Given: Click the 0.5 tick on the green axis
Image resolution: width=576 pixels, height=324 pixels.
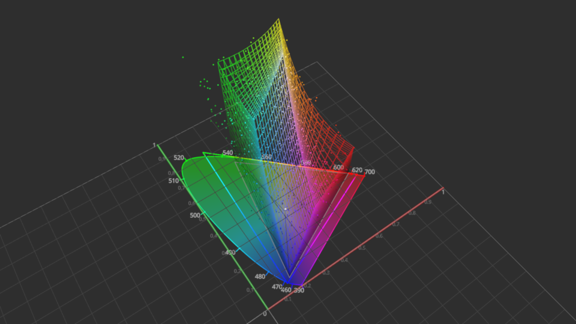Looking at the screenshot, I should [202, 220].
